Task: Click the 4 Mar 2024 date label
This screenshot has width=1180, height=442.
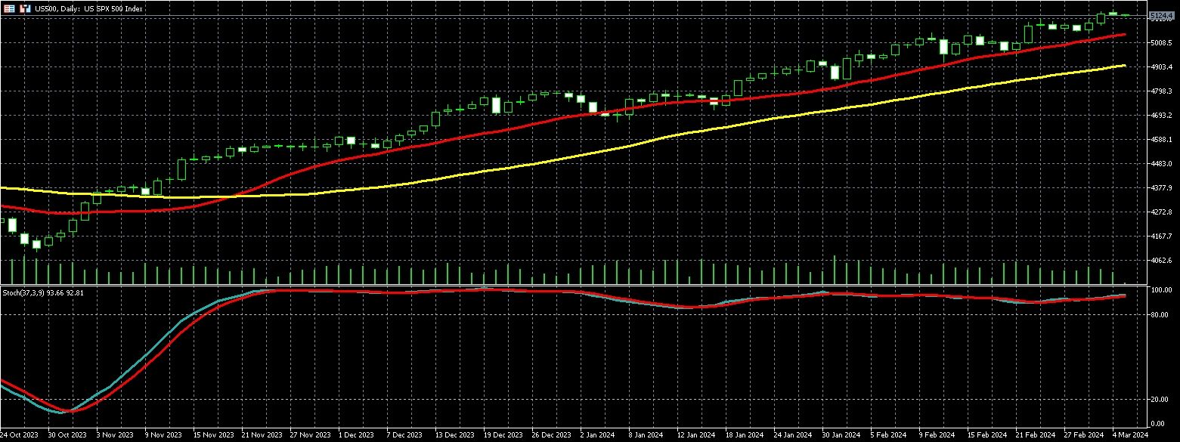Action: (x=1131, y=435)
